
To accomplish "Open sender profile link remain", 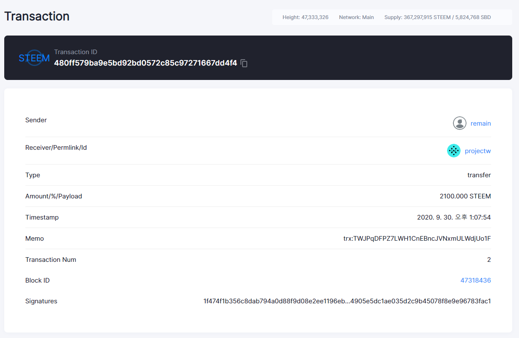I will click(x=481, y=124).
